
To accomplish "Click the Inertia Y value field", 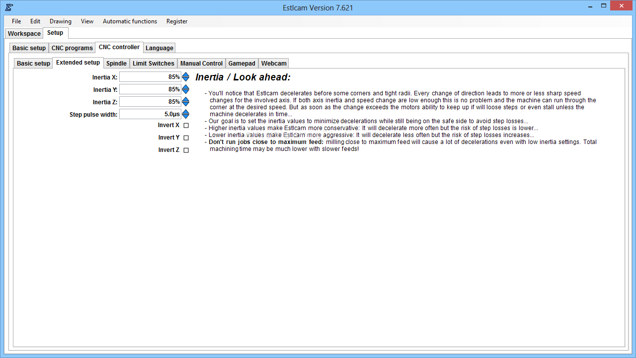I will [150, 89].
